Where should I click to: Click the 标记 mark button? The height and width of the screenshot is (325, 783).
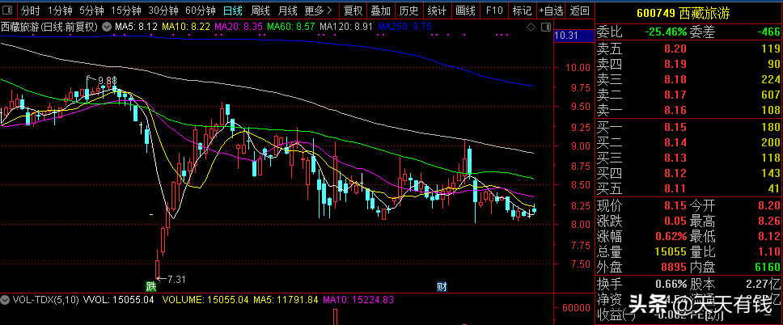click(x=522, y=10)
